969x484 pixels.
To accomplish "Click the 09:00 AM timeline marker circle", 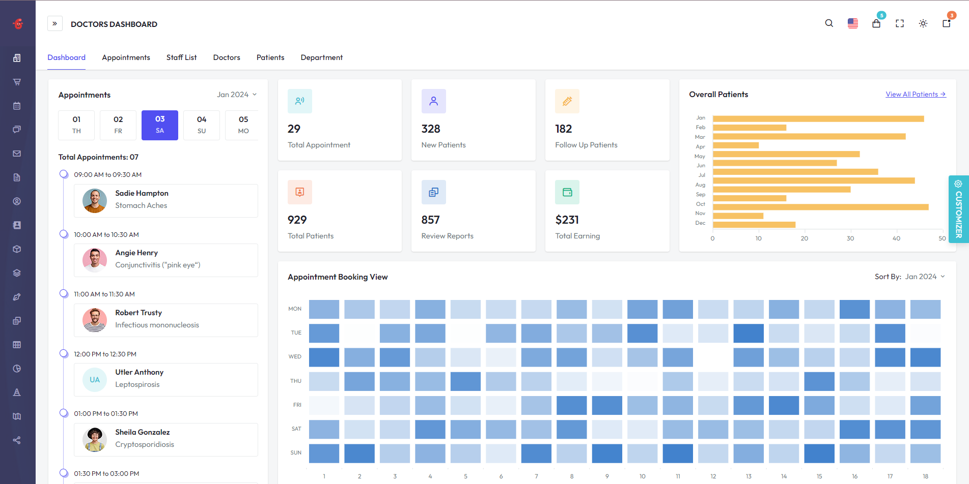I will click(x=64, y=174).
